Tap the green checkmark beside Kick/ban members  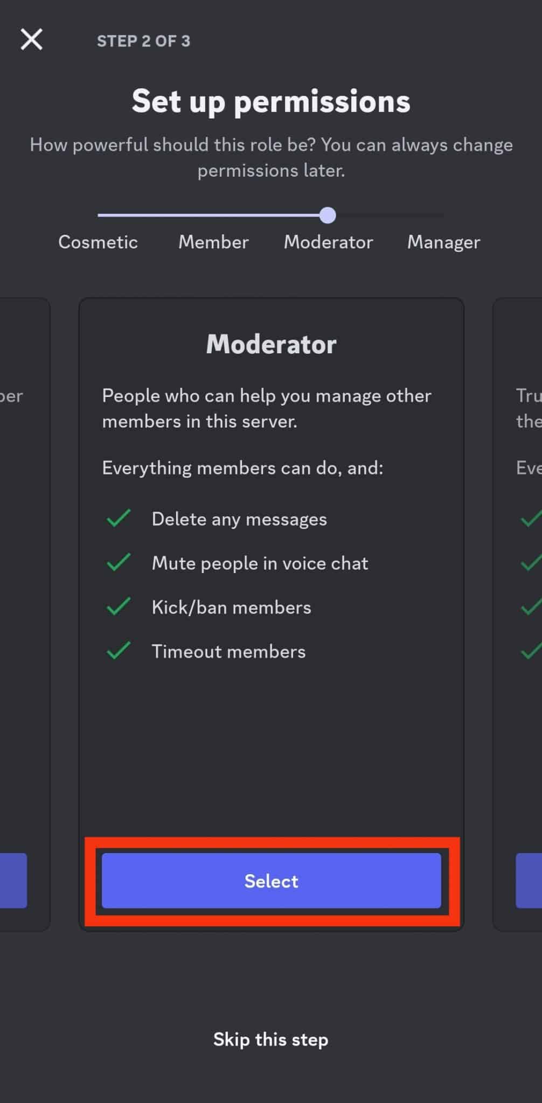(119, 607)
